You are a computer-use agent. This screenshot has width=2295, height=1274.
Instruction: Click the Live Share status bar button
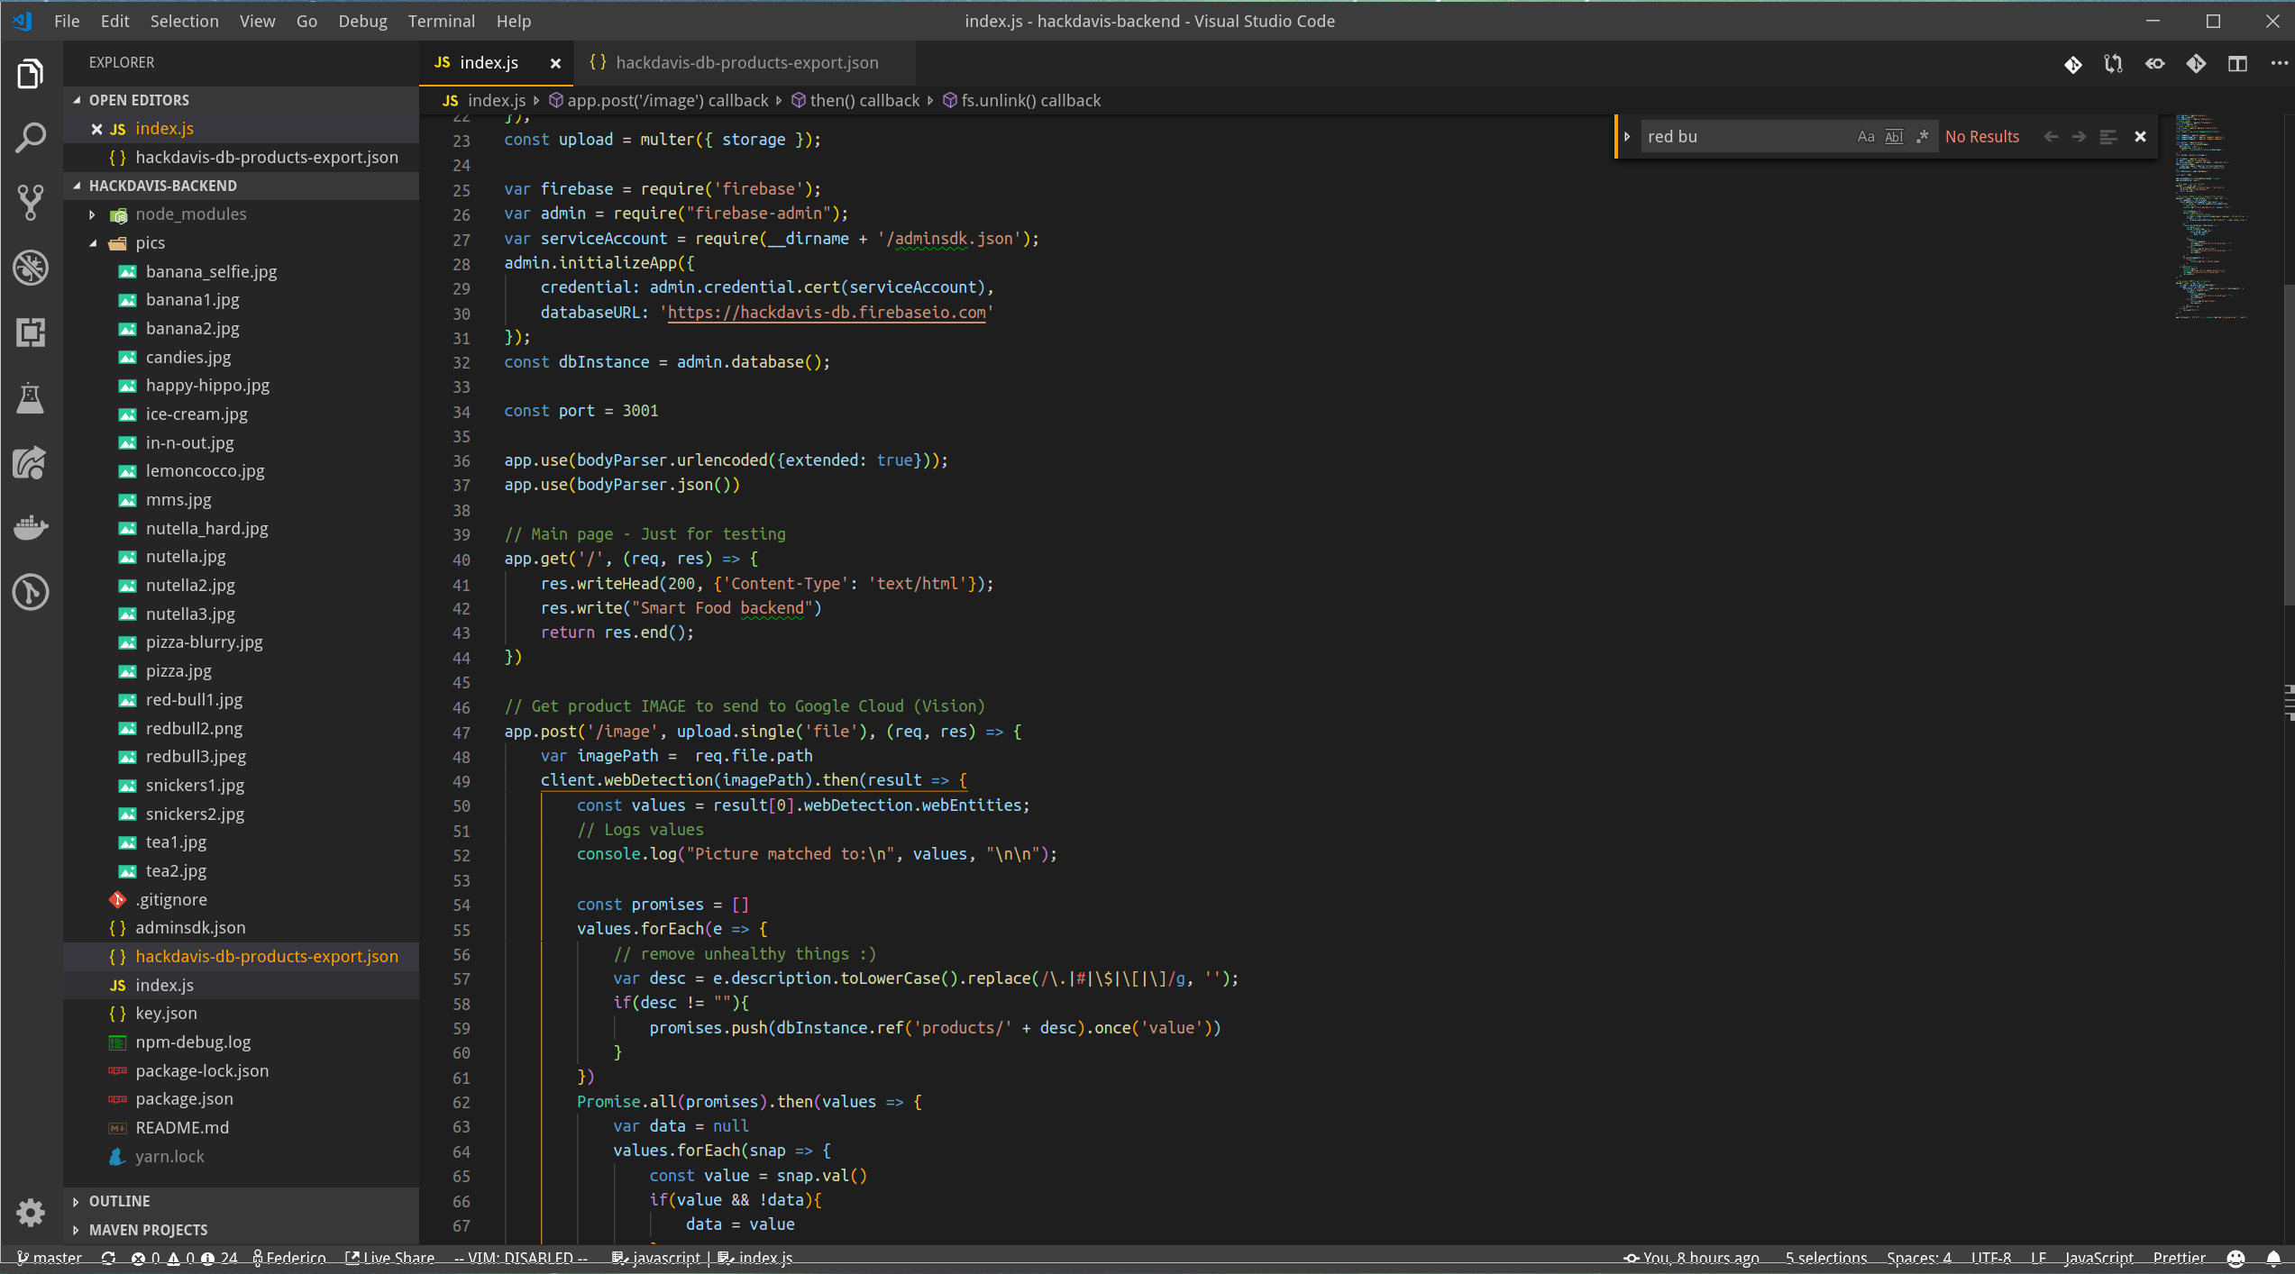390,1258
